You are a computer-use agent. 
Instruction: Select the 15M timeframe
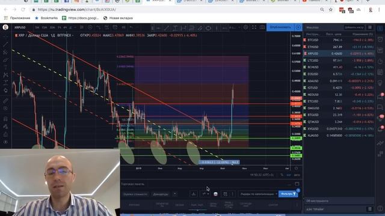coord(45,28)
